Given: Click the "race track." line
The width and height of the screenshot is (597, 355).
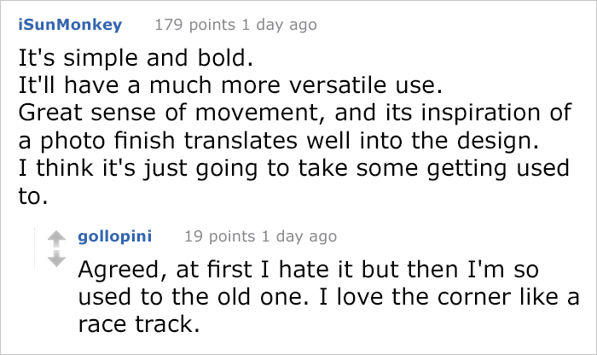Looking at the screenshot, I should pos(139,323).
